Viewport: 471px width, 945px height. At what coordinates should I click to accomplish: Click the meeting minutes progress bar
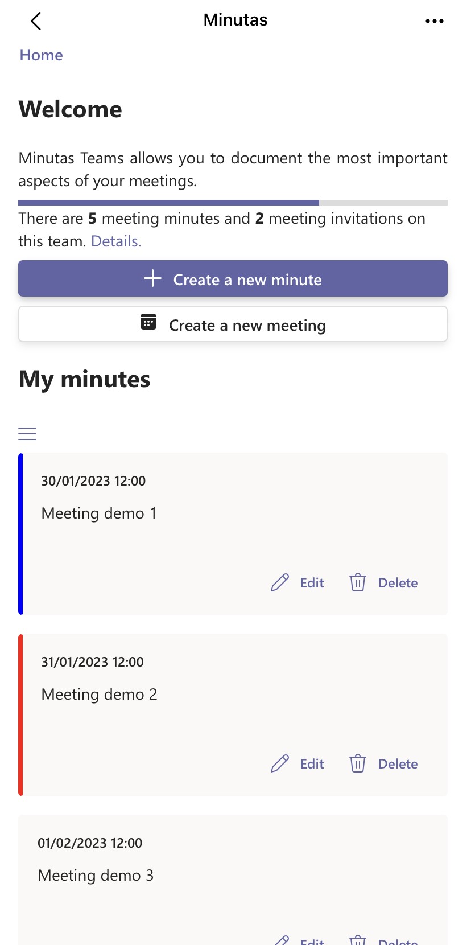(233, 202)
